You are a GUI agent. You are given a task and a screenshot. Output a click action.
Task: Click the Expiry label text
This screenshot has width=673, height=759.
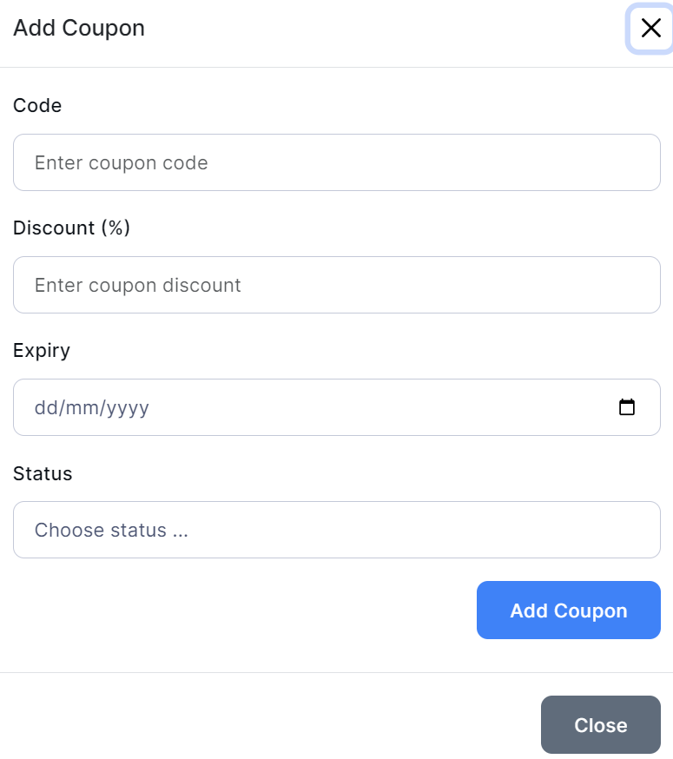point(42,351)
